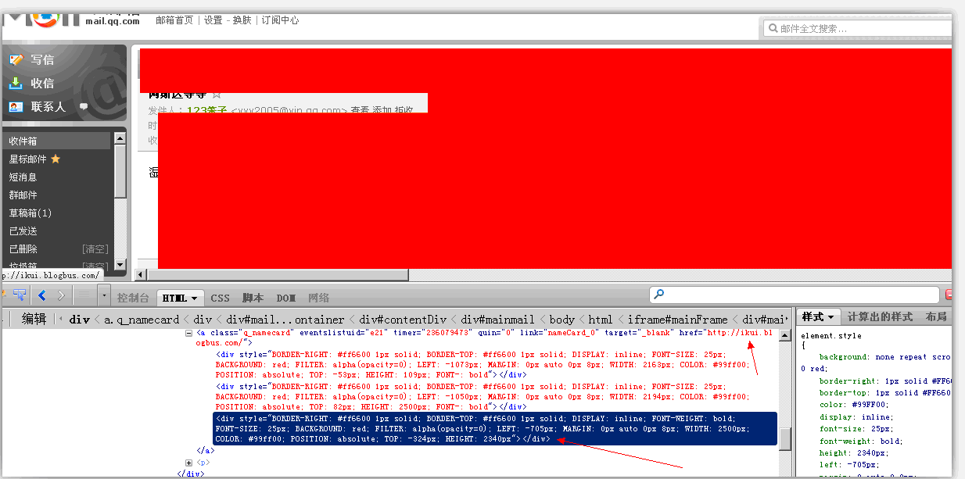Click the body breadcrumb
This screenshot has height=479, width=965.
[x=561, y=320]
